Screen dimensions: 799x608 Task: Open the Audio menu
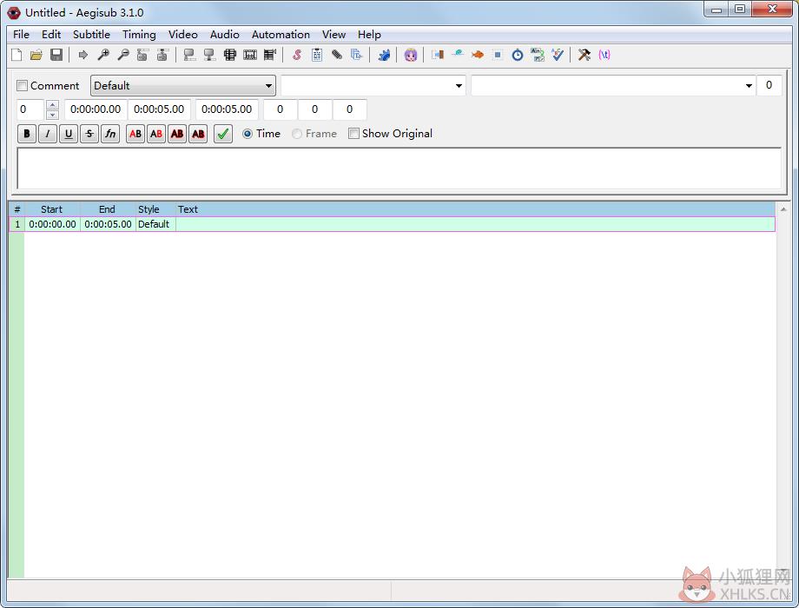(x=224, y=34)
